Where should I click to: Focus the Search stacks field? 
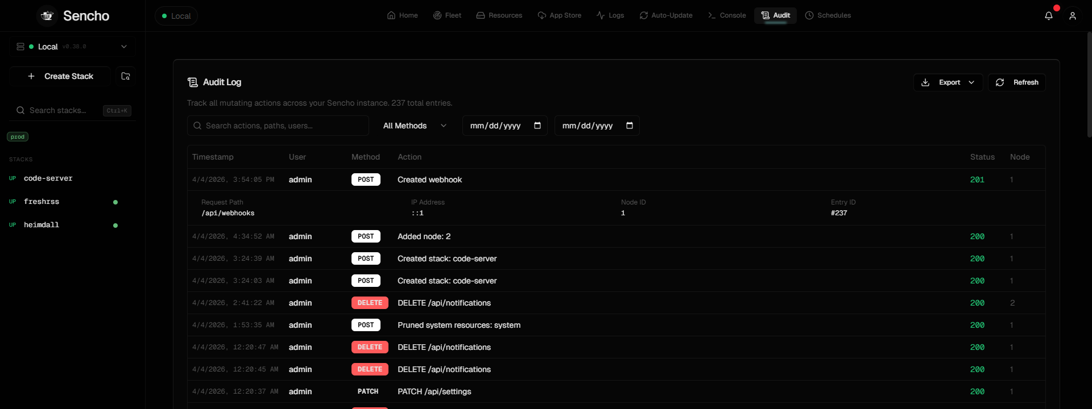tap(73, 110)
